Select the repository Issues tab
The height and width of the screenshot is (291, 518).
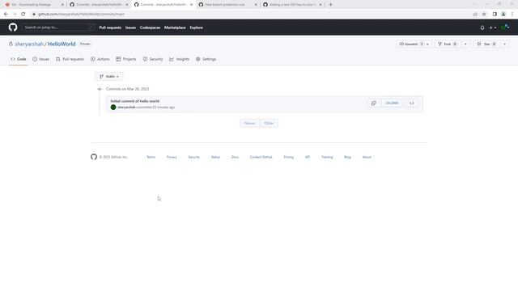pos(41,59)
